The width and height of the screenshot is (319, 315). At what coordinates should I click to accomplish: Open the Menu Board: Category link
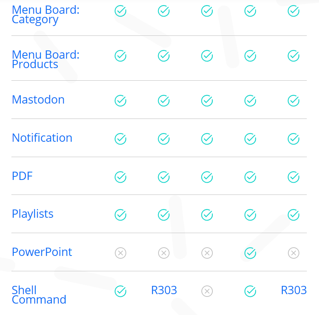click(45, 15)
